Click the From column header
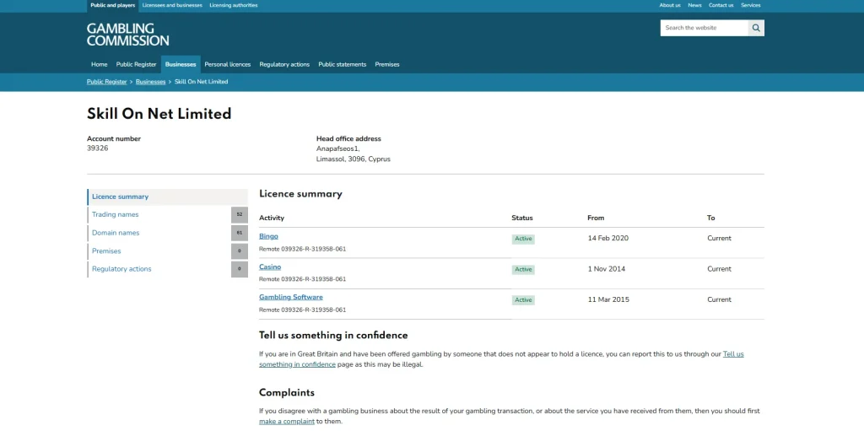The height and width of the screenshot is (431, 864). [x=596, y=218]
